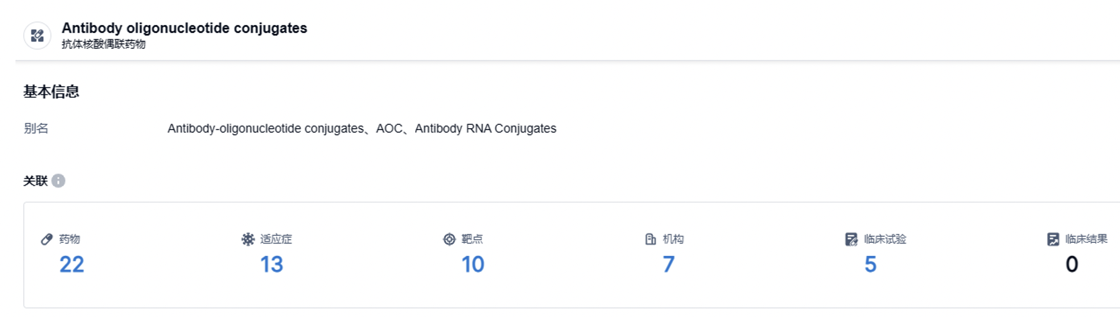Click the antibody conjugate header icon

pyautogui.click(x=37, y=35)
